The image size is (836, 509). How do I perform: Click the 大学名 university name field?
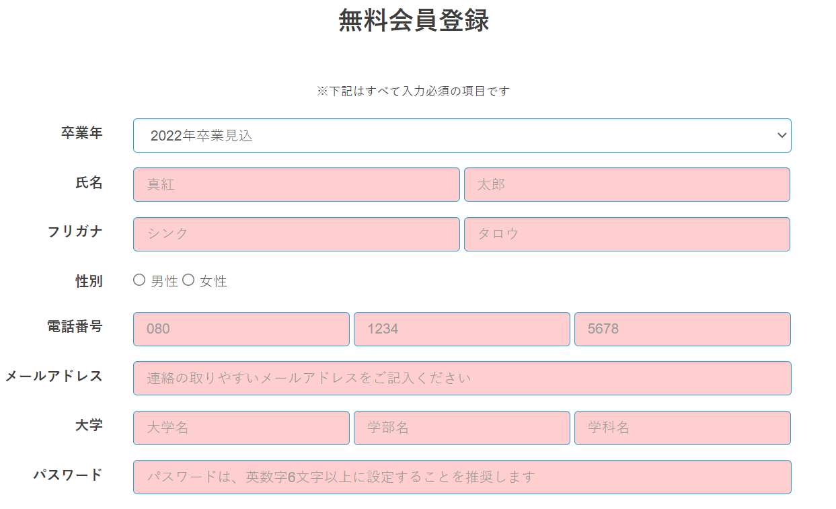pyautogui.click(x=241, y=428)
